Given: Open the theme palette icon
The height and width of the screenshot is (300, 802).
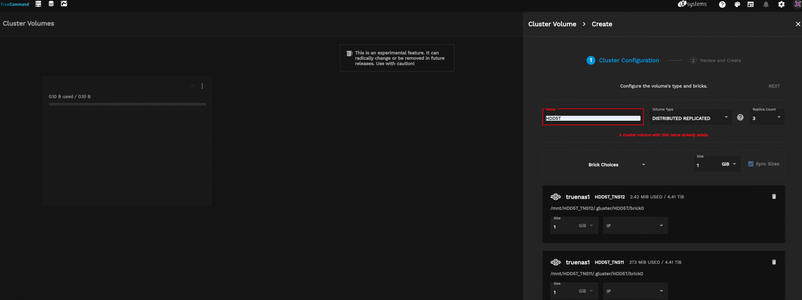Looking at the screenshot, I should [737, 5].
